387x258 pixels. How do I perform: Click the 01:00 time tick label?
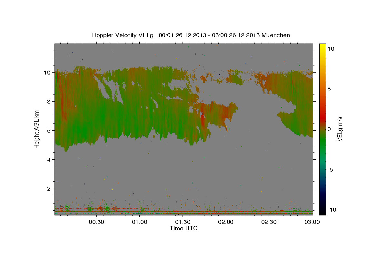click(x=140, y=222)
